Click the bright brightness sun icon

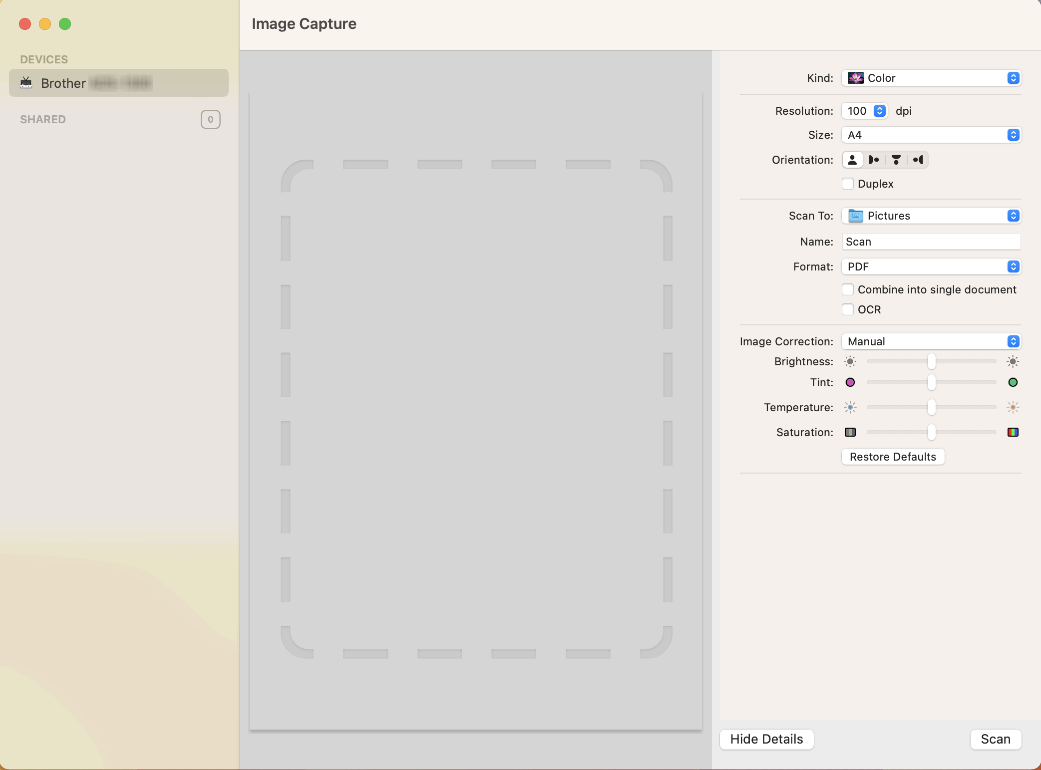pyautogui.click(x=1013, y=361)
